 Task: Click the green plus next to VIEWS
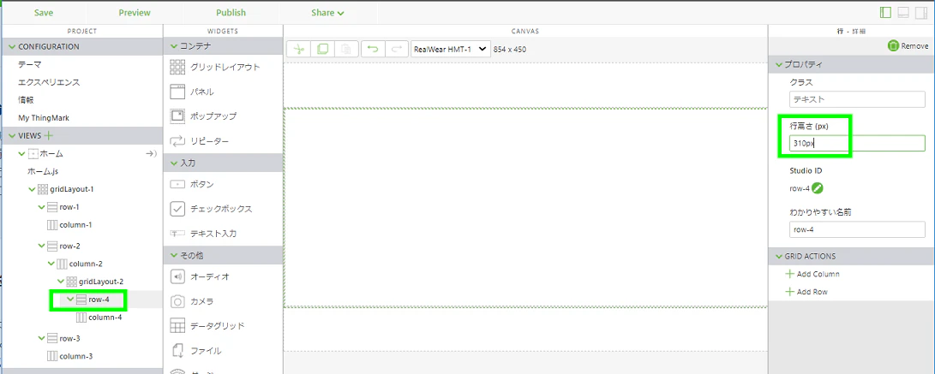point(49,136)
